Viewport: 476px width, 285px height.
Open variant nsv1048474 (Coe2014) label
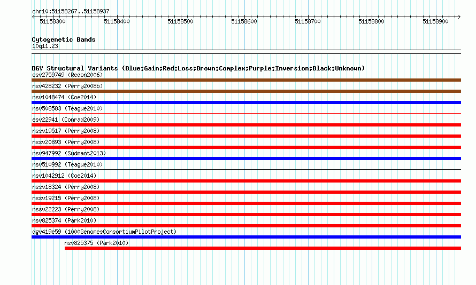click(x=64, y=97)
